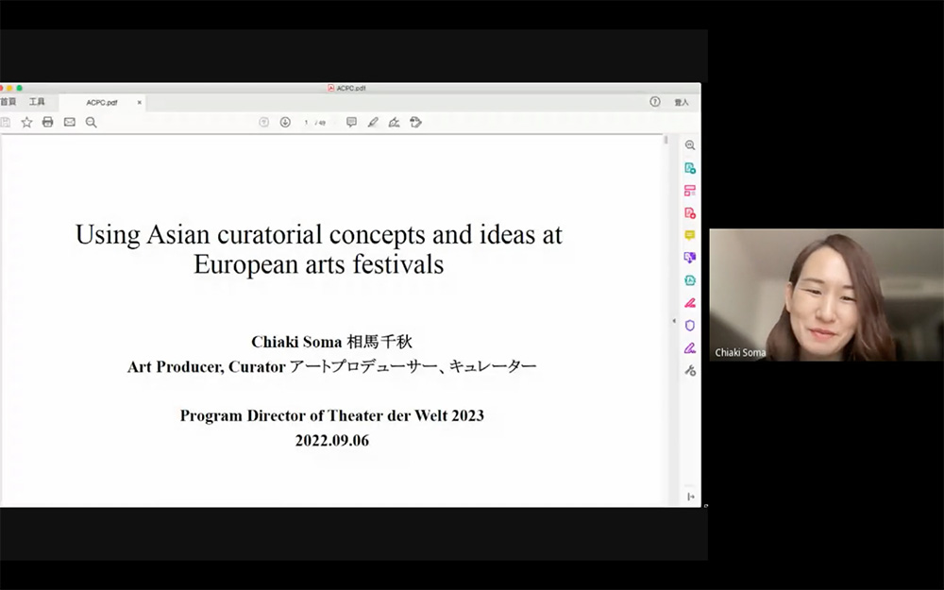Open search/zoom tool in right panel
This screenshot has height=590, width=944.
[690, 145]
